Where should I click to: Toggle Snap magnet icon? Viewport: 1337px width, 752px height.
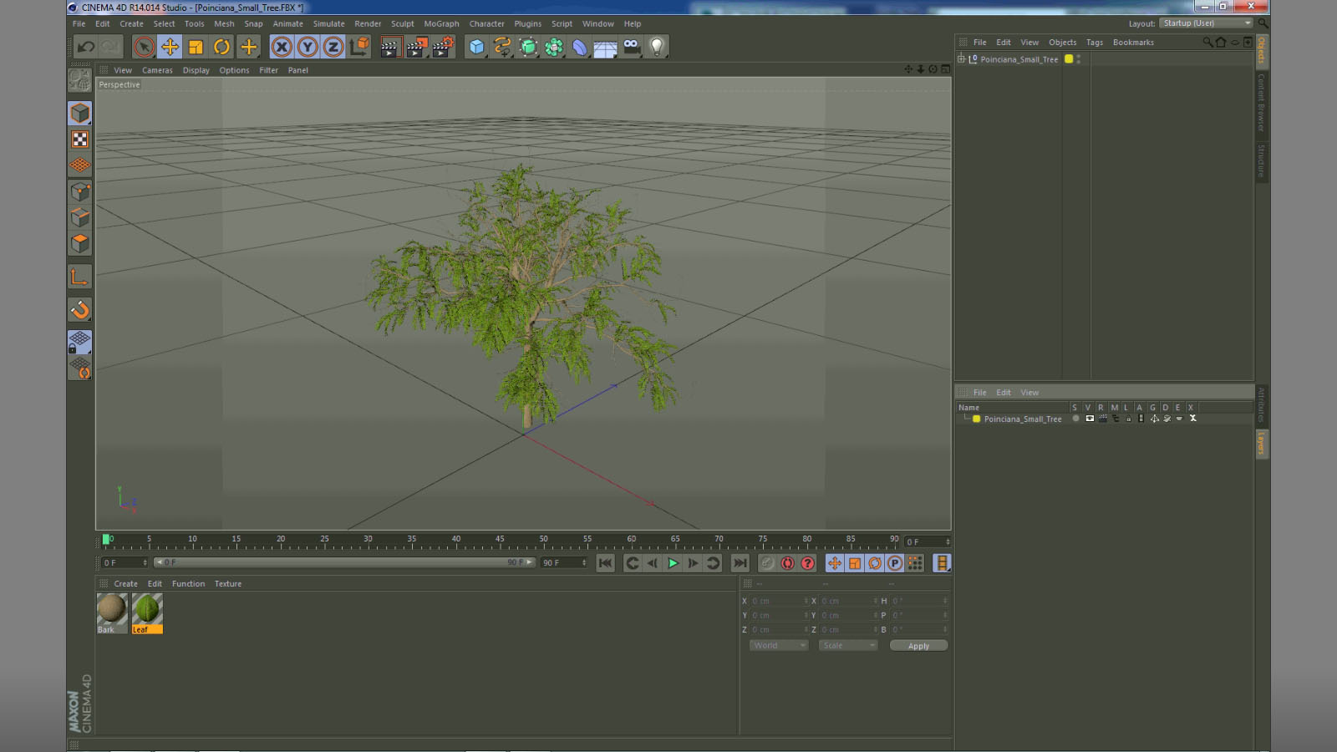click(x=80, y=310)
